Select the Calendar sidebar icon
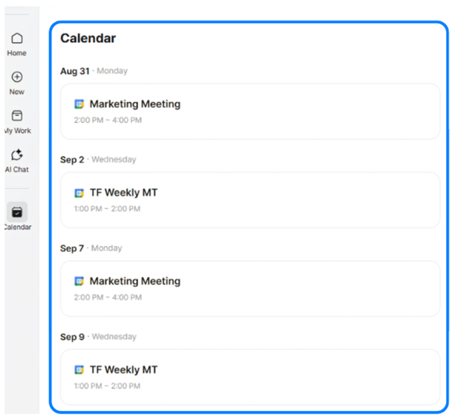Screen dimensions: 461x416 (17, 212)
